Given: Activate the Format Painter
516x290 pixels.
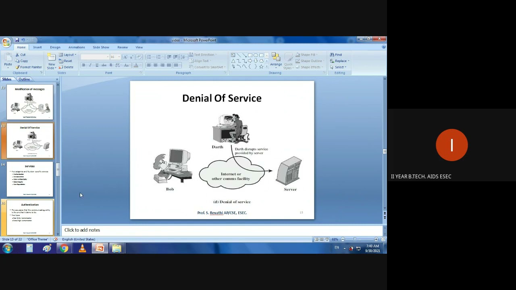Looking at the screenshot, I should point(28,67).
